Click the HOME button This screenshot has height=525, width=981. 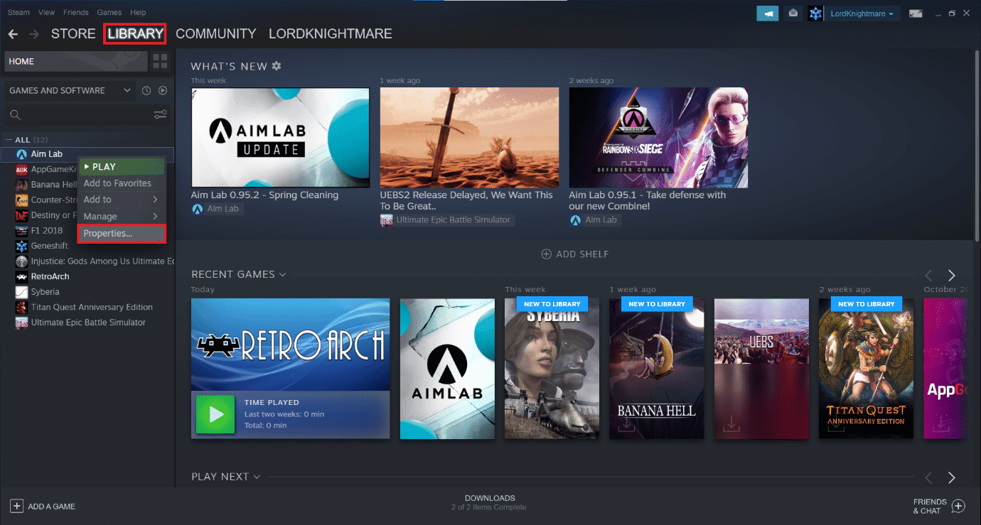[76, 61]
